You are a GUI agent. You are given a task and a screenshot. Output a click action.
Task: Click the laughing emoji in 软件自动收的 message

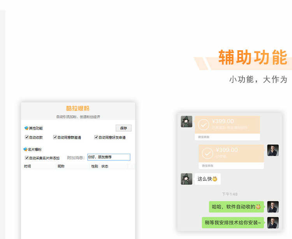tap(258, 207)
